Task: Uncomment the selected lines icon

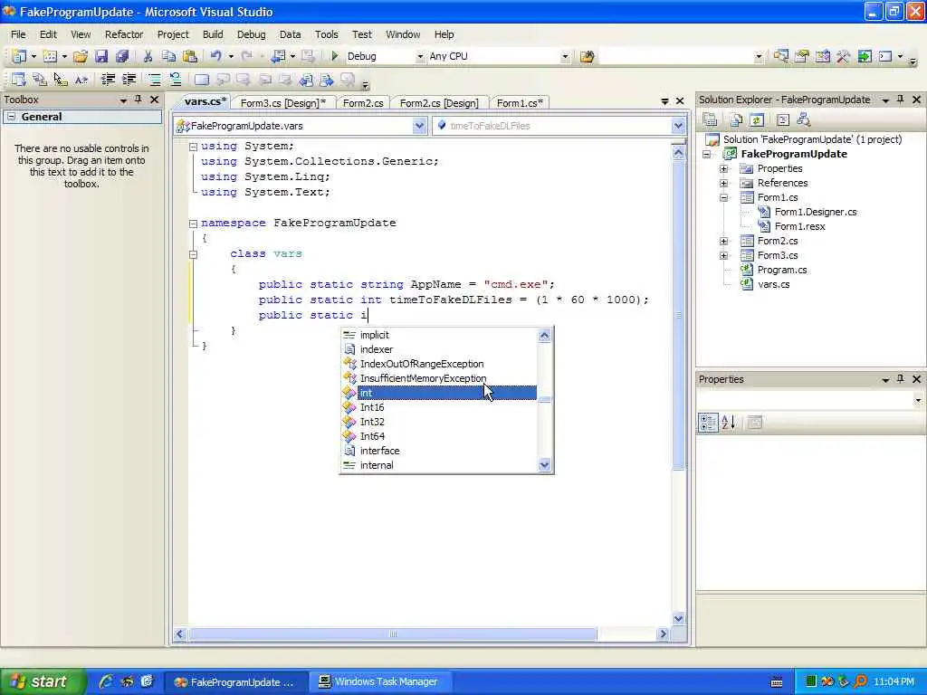Action: click(175, 80)
